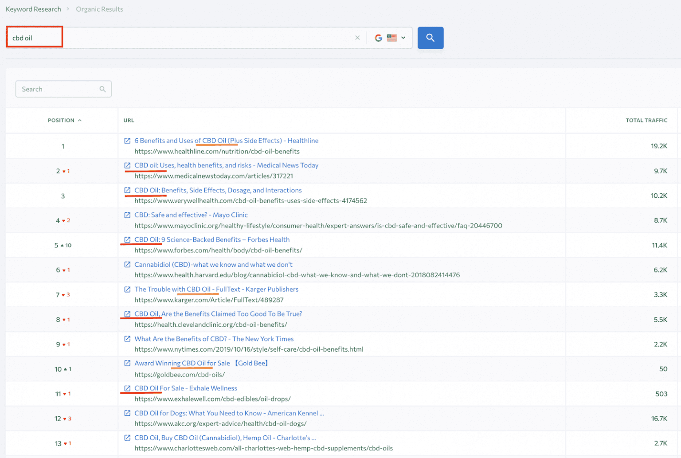
Task: Click the external link icon beside the Forbes Health result
Action: tap(127, 239)
